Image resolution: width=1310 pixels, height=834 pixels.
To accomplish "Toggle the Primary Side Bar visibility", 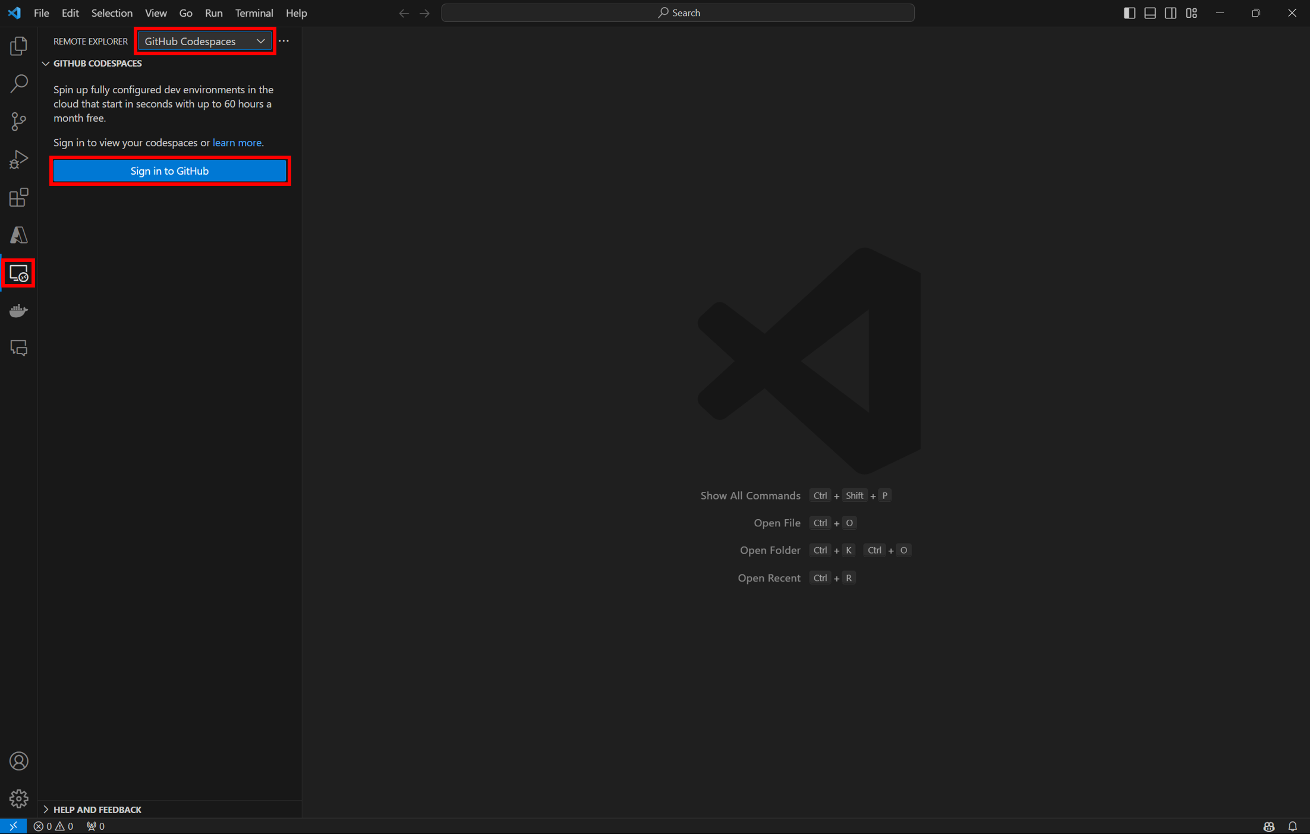I will (1130, 12).
